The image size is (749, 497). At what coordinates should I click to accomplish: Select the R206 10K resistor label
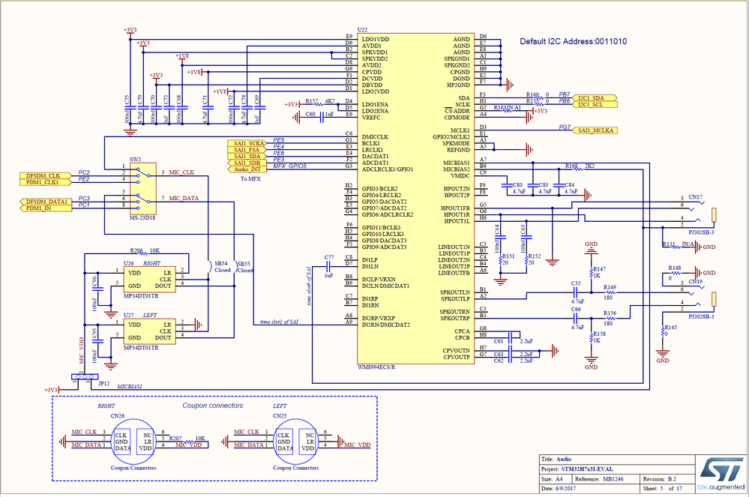pyautogui.click(x=144, y=250)
